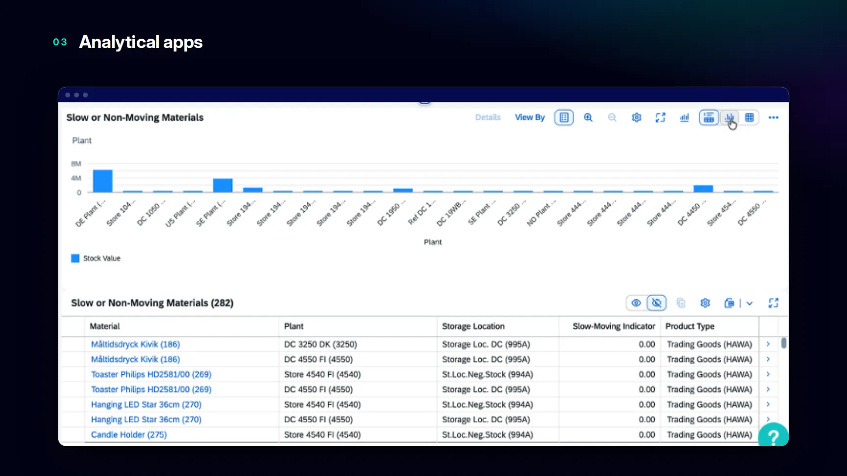
Task: Click the Details button in chart toolbar
Action: click(488, 118)
